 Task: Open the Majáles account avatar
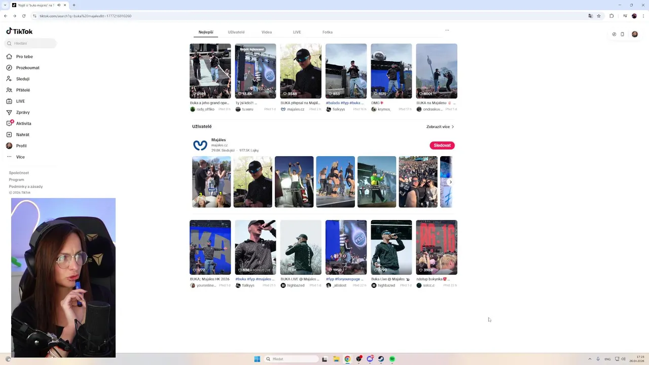[x=200, y=145]
